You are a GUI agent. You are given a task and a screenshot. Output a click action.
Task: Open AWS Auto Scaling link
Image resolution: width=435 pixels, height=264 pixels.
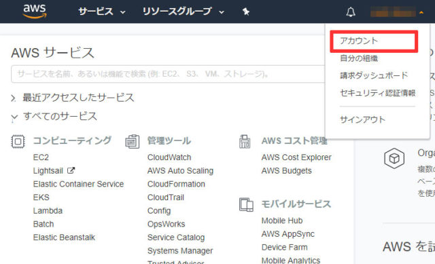click(180, 171)
